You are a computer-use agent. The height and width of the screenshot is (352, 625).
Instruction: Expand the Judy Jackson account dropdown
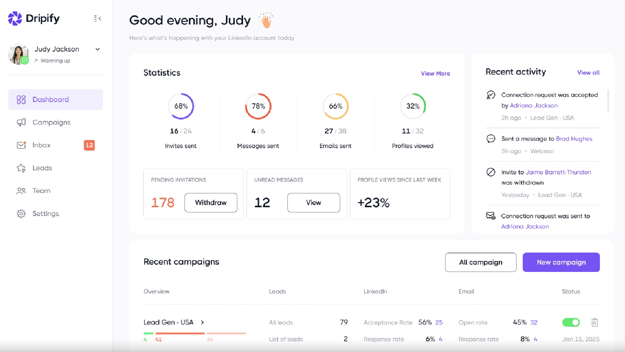[x=98, y=49]
